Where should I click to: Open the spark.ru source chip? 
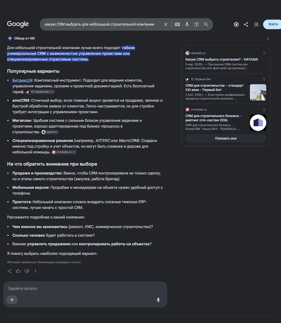click(50, 132)
